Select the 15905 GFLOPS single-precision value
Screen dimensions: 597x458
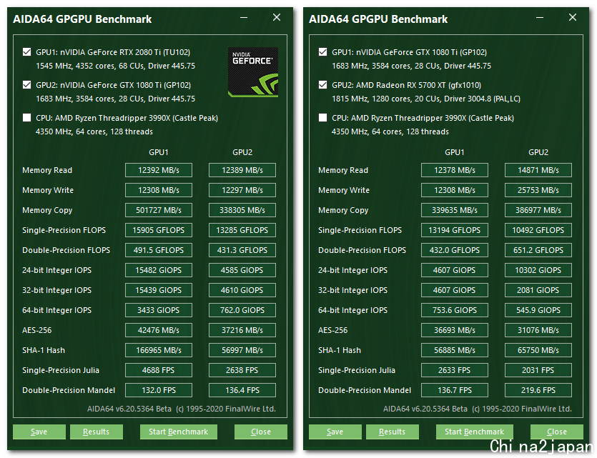159,230
